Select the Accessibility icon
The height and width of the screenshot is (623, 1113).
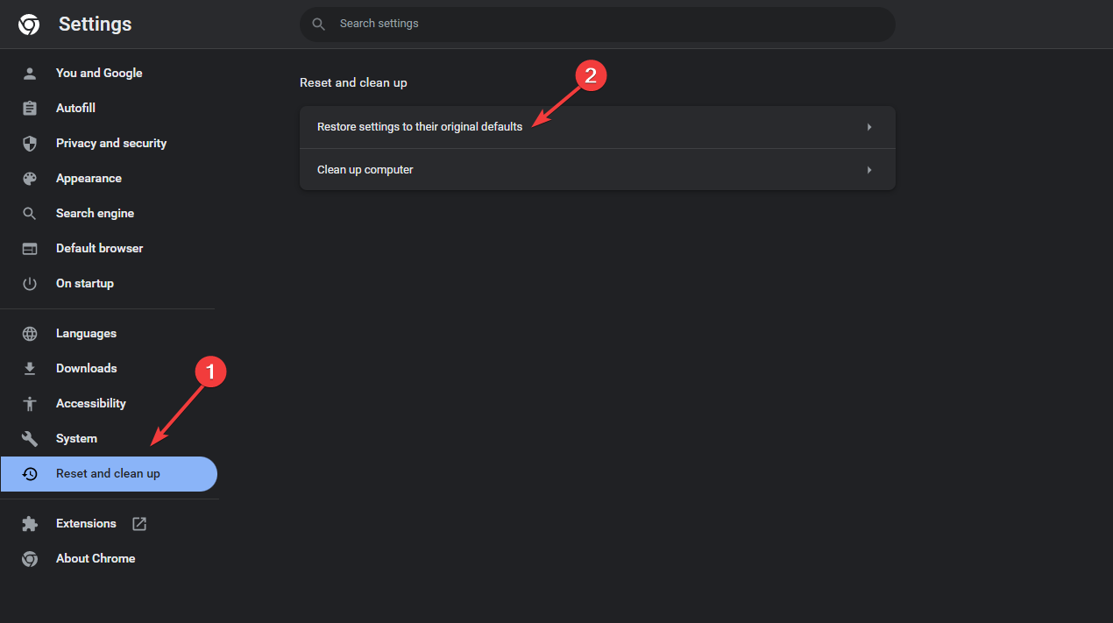click(30, 403)
